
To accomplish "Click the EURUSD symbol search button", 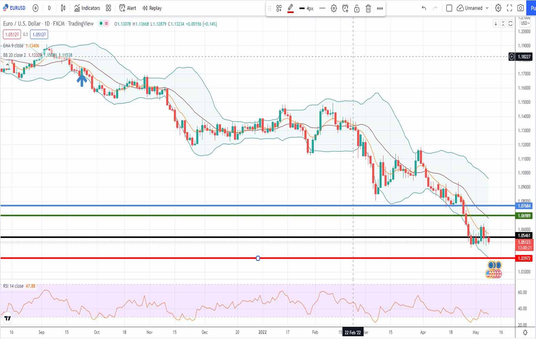I will click(14, 8).
